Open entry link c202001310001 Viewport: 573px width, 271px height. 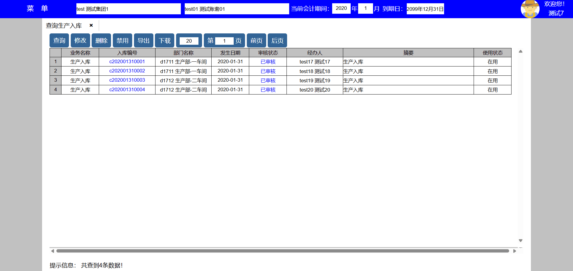(127, 62)
